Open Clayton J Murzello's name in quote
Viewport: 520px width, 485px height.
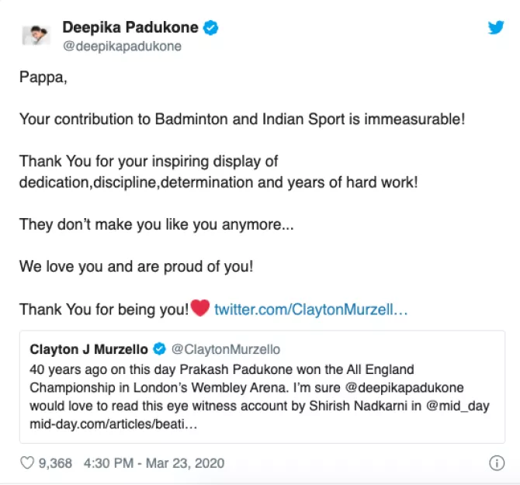pos(89,349)
